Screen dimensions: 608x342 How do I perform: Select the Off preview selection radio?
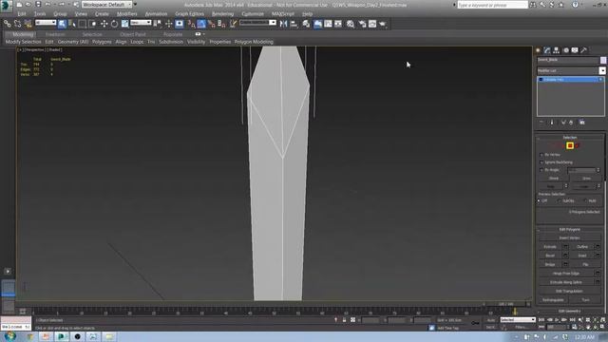[539, 200]
